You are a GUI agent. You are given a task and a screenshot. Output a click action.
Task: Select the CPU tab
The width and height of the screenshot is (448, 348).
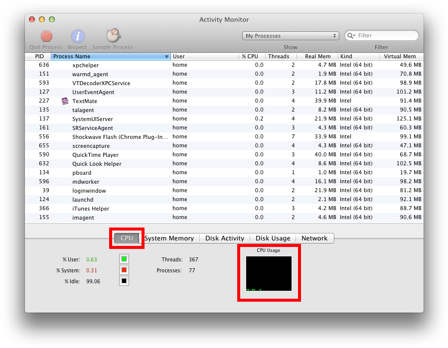[x=127, y=238]
